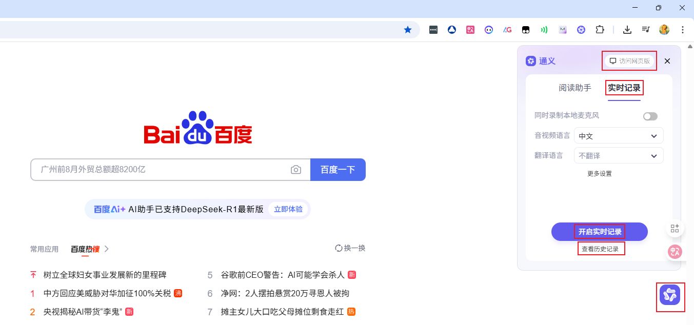Toggle 同时录制本地麦克风 switch
The height and width of the screenshot is (325, 694).
(x=650, y=116)
